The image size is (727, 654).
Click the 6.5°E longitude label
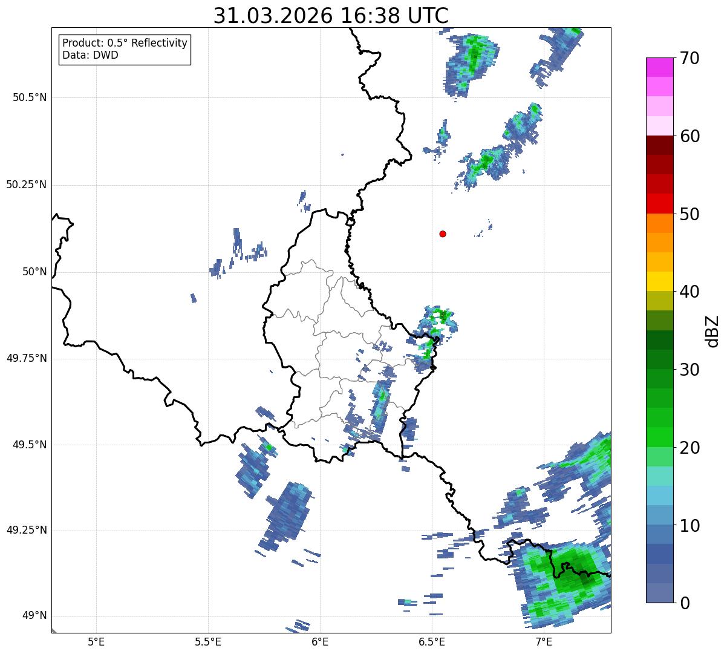432,641
